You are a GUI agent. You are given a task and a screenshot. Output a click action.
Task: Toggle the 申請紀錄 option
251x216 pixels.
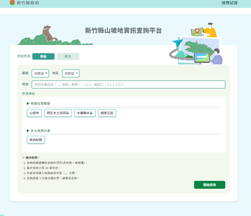pyautogui.click(x=36, y=139)
